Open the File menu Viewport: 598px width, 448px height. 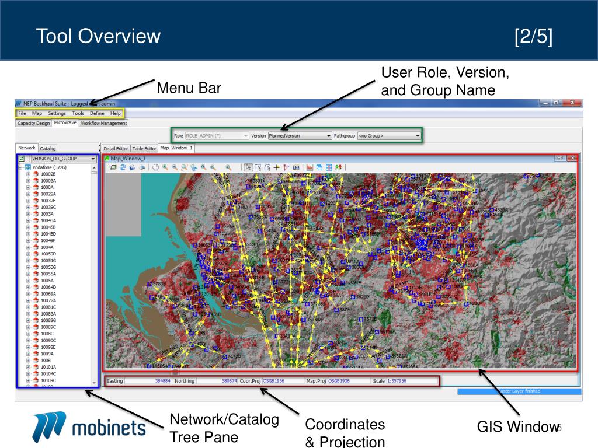tap(22, 113)
